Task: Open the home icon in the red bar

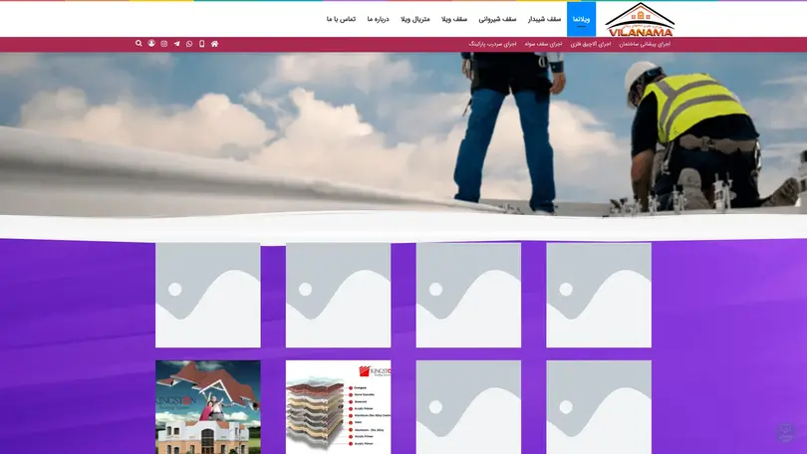Action: click(214, 44)
